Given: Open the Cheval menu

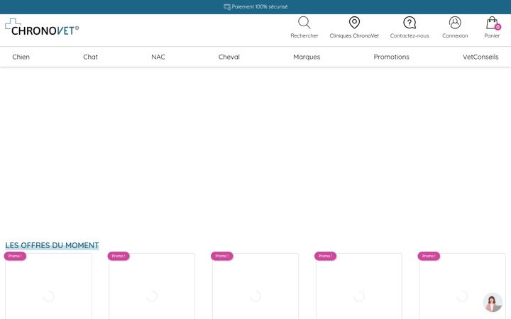Looking at the screenshot, I should pyautogui.click(x=229, y=57).
